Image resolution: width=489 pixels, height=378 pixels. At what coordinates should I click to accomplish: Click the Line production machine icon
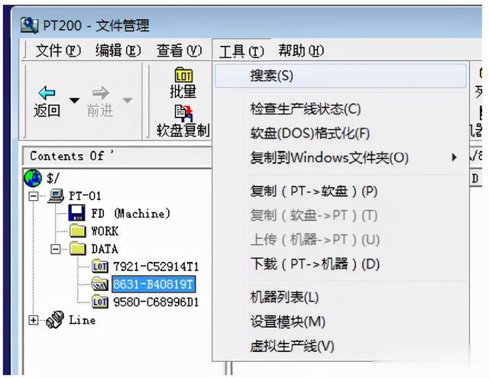(55, 320)
